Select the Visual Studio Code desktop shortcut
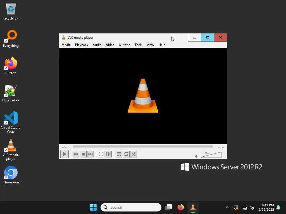Viewport: 286px width, 214px height. [x=11, y=122]
